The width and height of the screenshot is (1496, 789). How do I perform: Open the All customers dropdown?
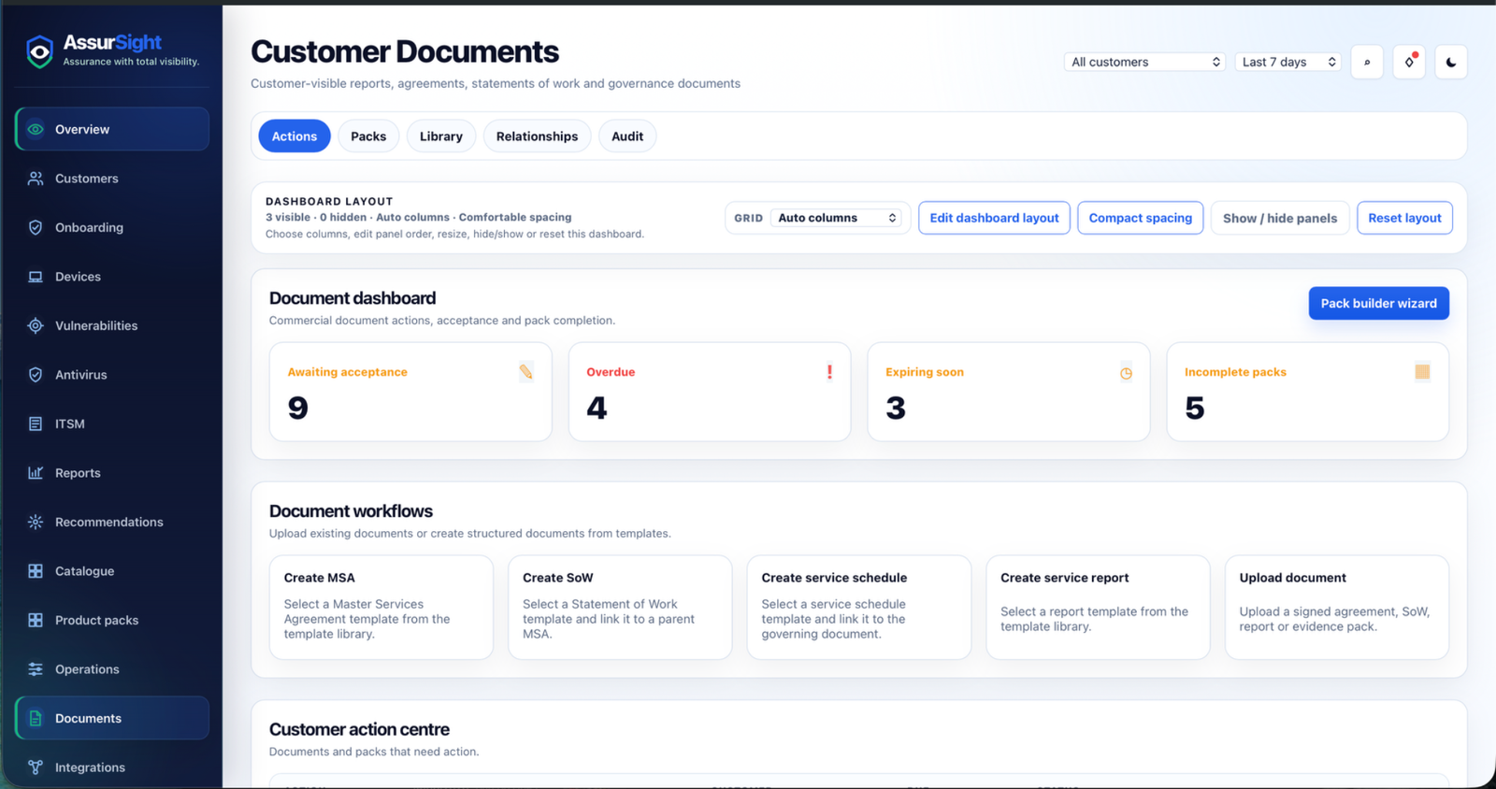click(x=1145, y=62)
